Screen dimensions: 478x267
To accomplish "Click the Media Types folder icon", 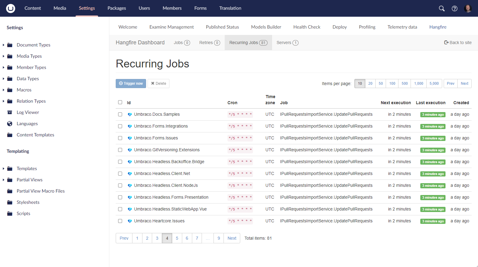I will point(10,56).
